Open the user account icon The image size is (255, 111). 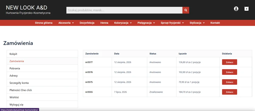pyautogui.click(x=236, y=9)
